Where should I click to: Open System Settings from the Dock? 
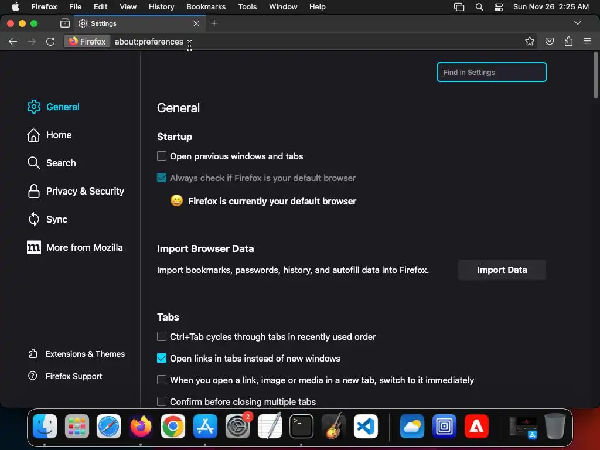click(238, 426)
